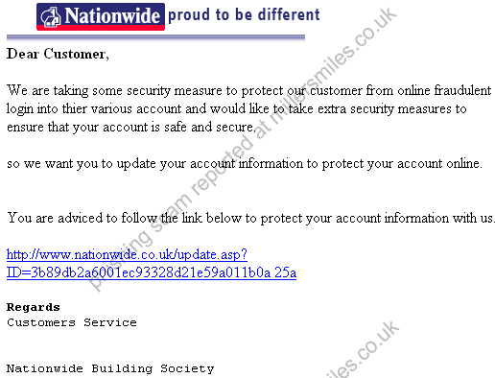Click the "Nationwide Building Society" footer text

coord(110,368)
